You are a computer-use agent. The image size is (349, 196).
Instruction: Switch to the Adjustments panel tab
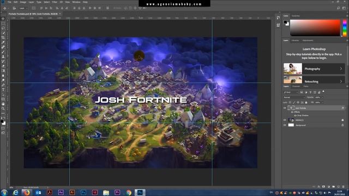click(x=308, y=40)
